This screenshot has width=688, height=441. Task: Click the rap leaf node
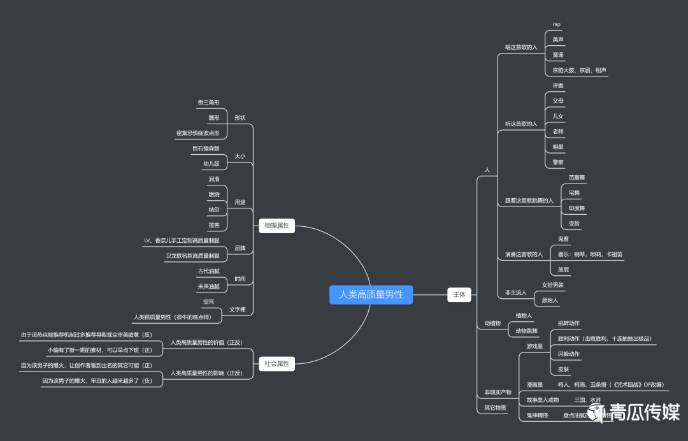click(556, 24)
